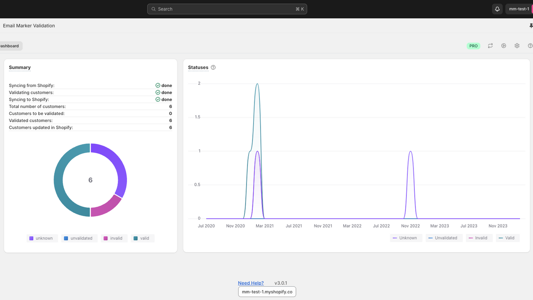Screen dimensions: 533x300
Task: Select the Email Marker Validation header
Action: click(29, 25)
